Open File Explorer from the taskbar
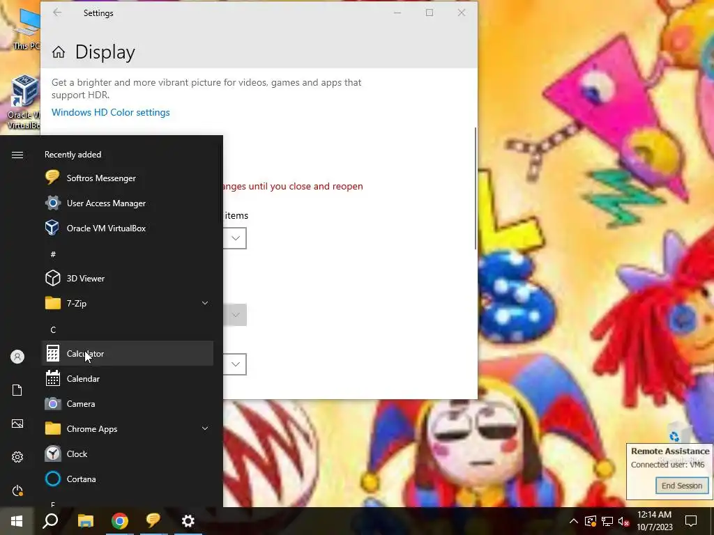The image size is (714, 535). click(x=85, y=521)
